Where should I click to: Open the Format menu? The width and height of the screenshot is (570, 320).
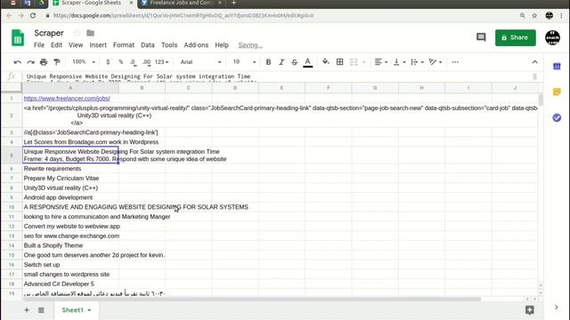124,45
